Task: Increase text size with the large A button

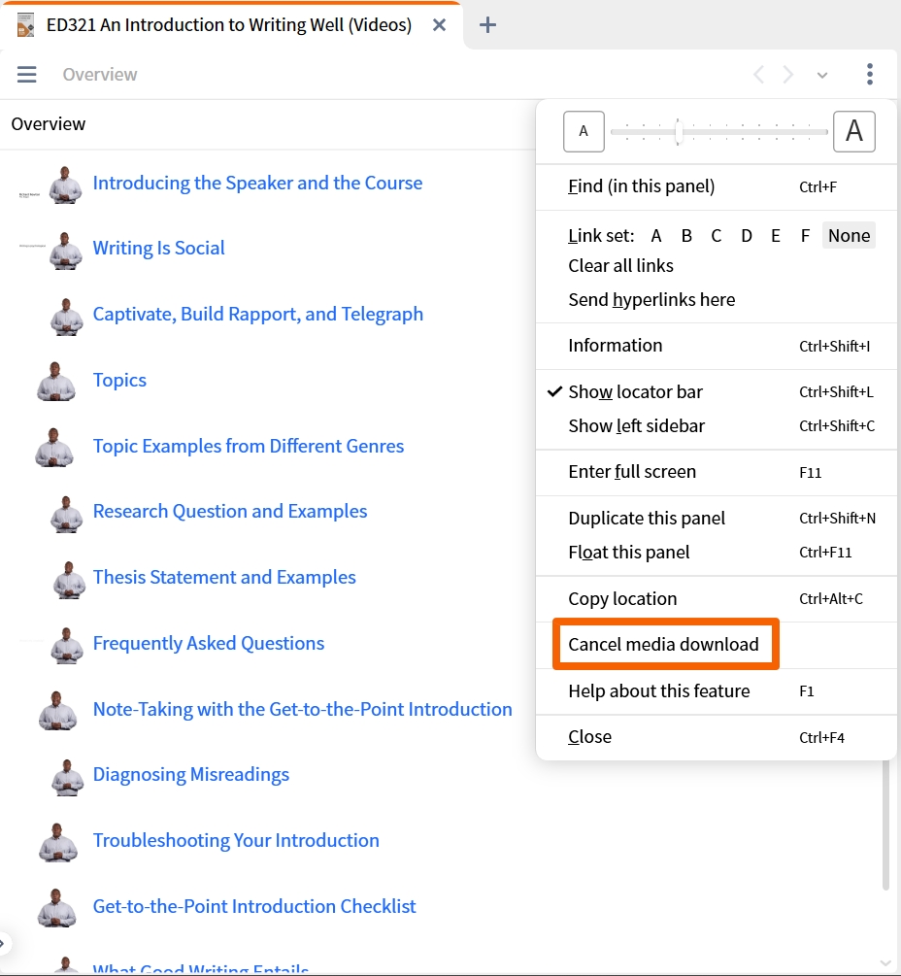Action: [854, 131]
